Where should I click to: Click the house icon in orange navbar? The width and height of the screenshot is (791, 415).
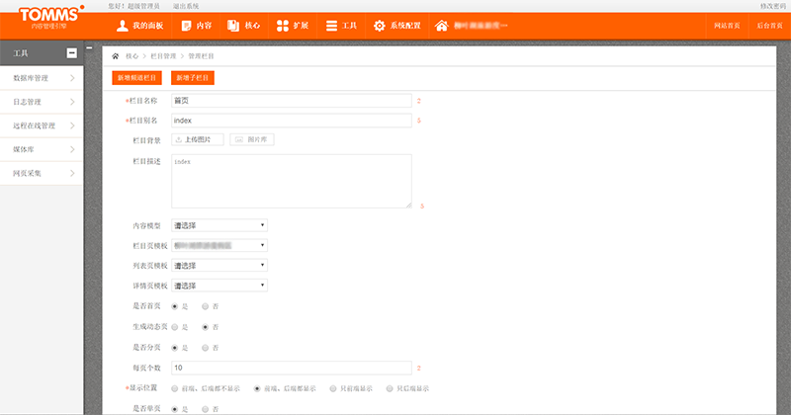click(441, 25)
